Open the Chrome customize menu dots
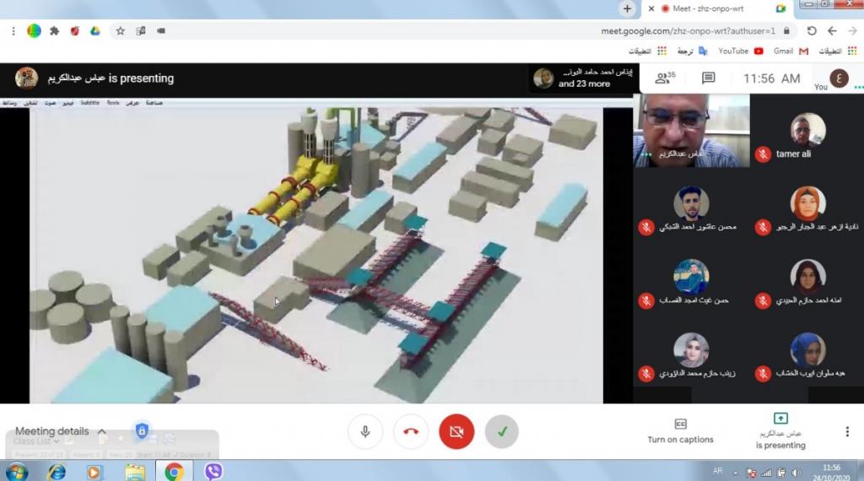The width and height of the screenshot is (864, 481). [13, 30]
